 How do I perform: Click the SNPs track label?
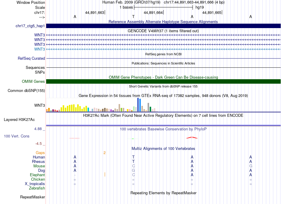pos(40,72)
